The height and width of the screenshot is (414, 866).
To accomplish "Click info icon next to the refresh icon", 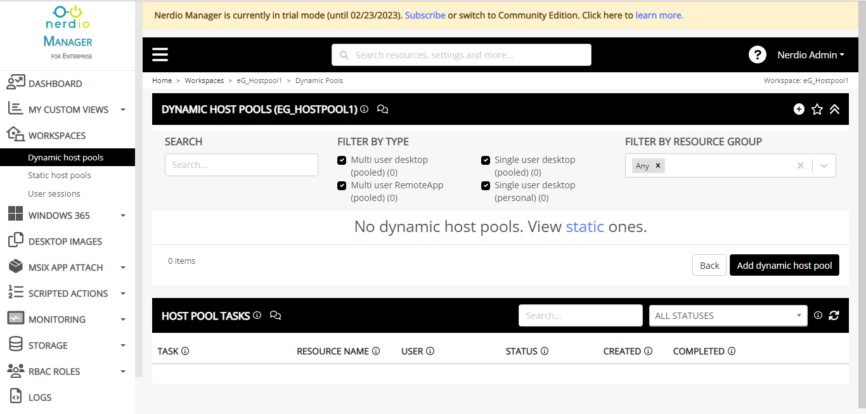I will 818,315.
